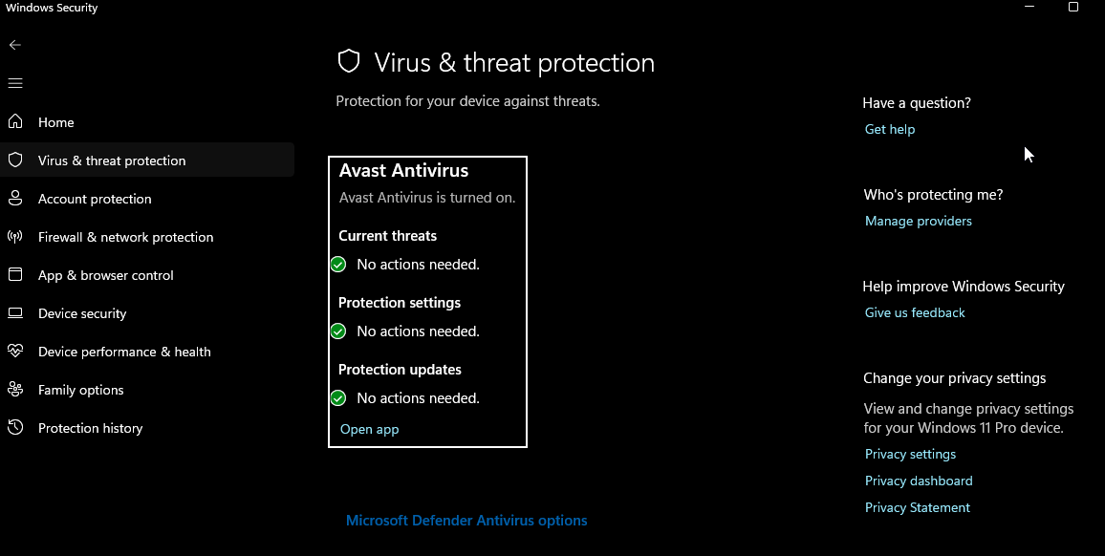Open the hamburger navigation menu
The height and width of the screenshot is (556, 1105).
(x=15, y=83)
